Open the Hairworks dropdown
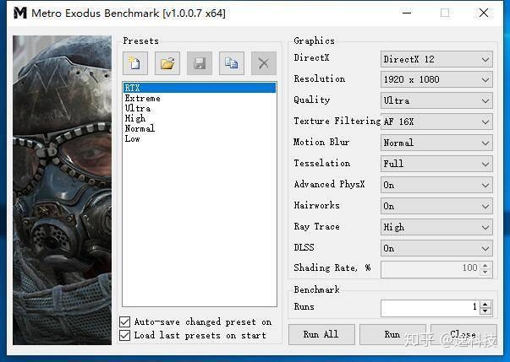This screenshot has height=362, width=510. point(436,206)
